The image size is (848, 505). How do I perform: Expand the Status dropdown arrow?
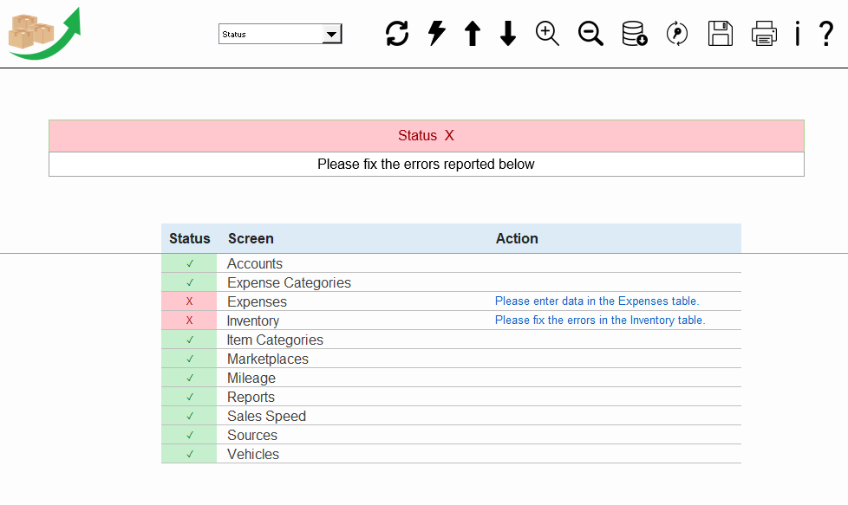tap(331, 34)
